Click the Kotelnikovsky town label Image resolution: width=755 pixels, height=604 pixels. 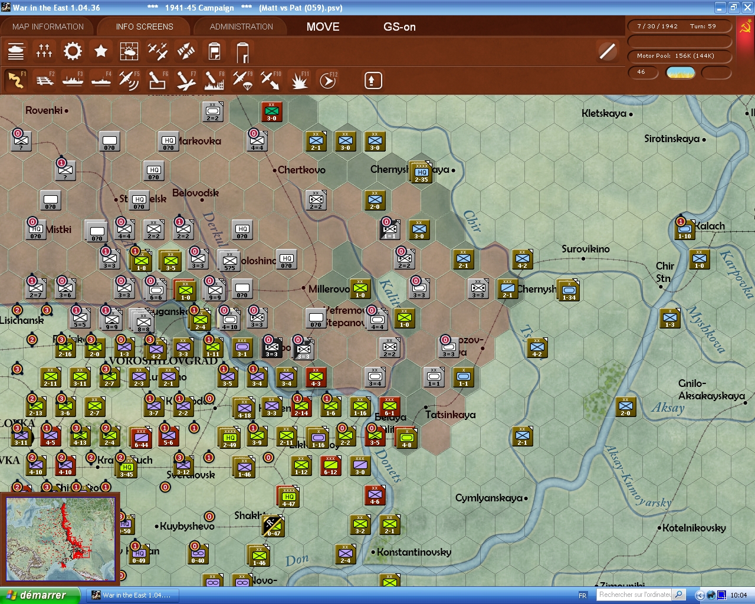pos(694,528)
